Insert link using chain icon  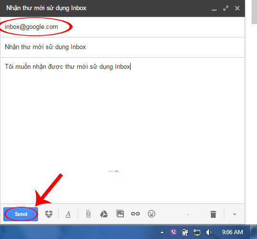135,214
